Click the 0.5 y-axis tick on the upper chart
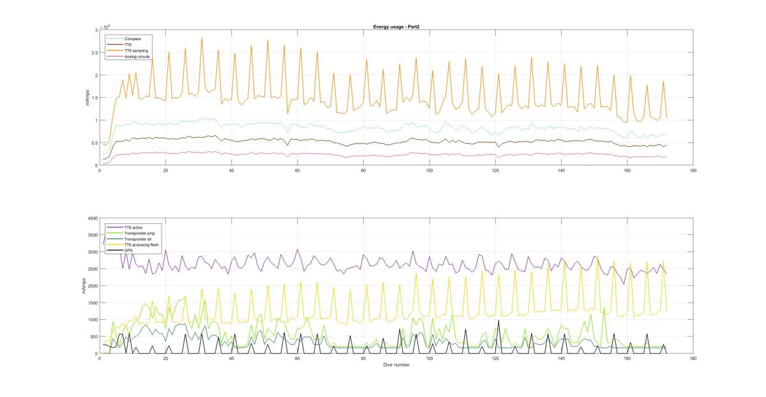The width and height of the screenshot is (766, 397). point(94,143)
